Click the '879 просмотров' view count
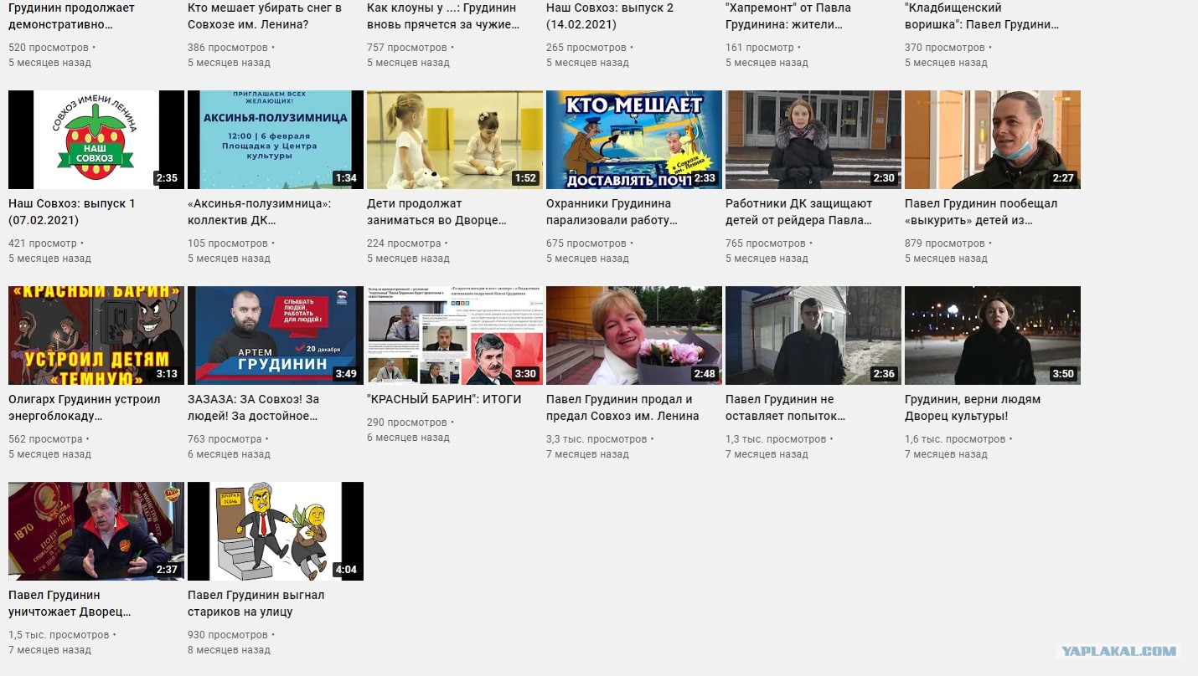Viewport: 1198px width, 676px height. tap(945, 243)
